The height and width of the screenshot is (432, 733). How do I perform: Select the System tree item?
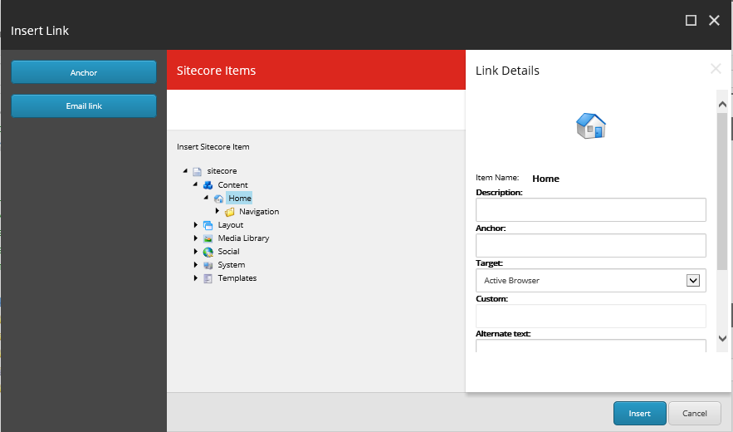(x=232, y=264)
